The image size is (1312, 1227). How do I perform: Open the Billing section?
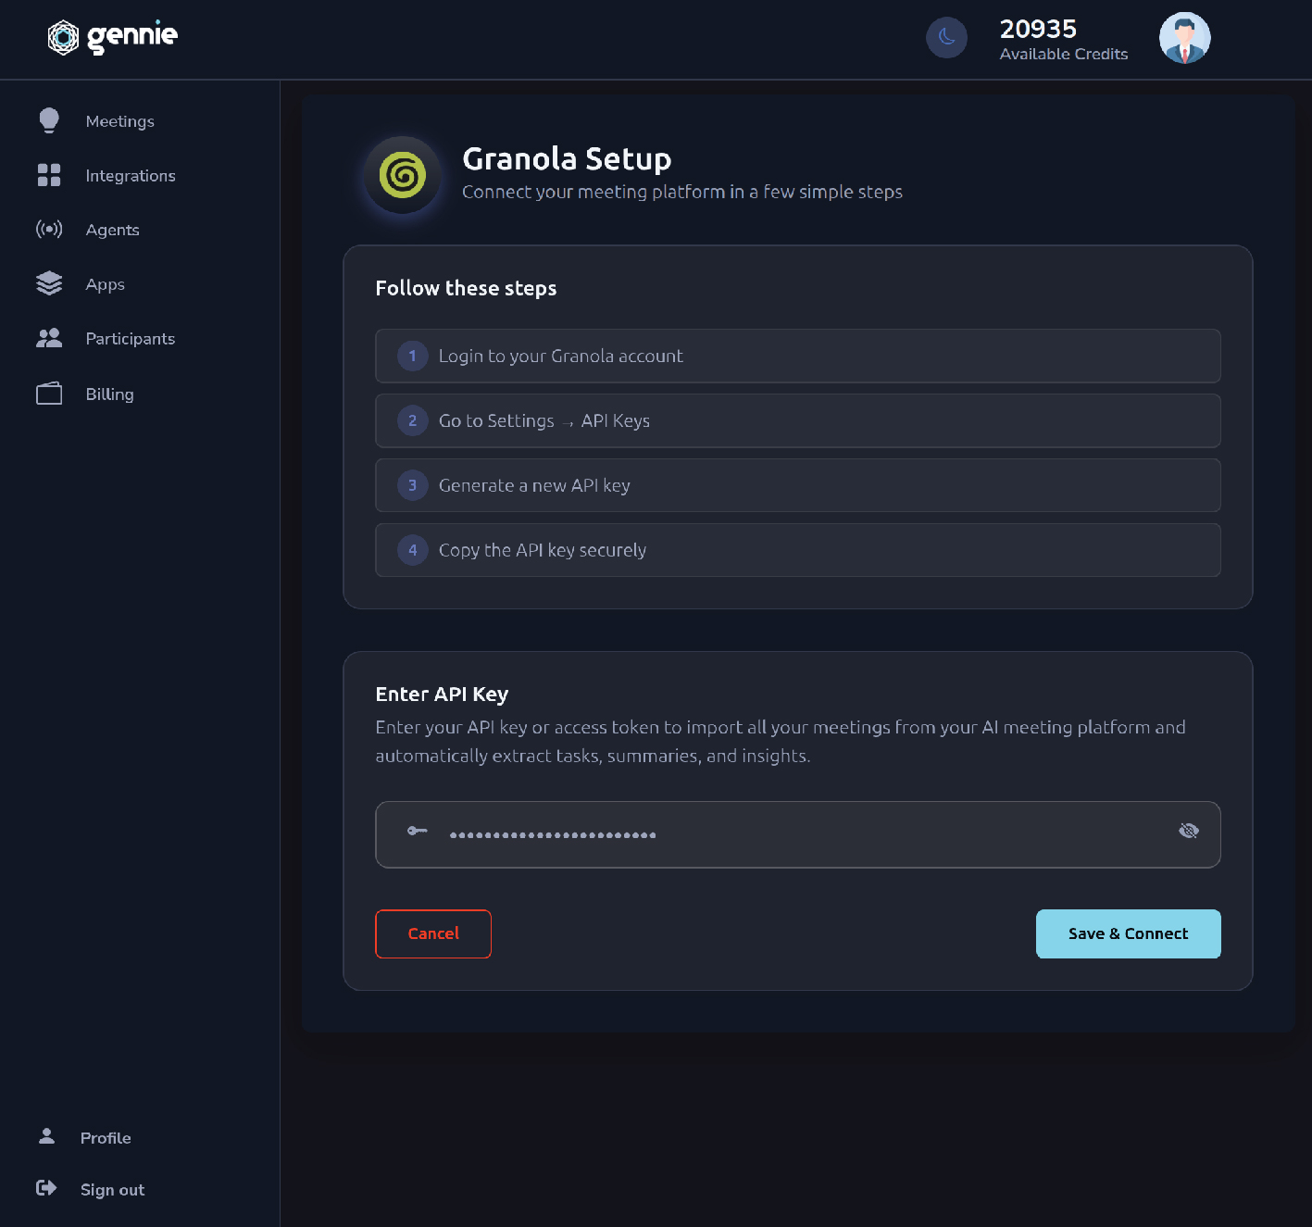(x=110, y=394)
